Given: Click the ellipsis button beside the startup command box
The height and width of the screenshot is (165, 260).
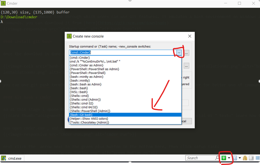Looking at the screenshot, I should pos(187,53).
